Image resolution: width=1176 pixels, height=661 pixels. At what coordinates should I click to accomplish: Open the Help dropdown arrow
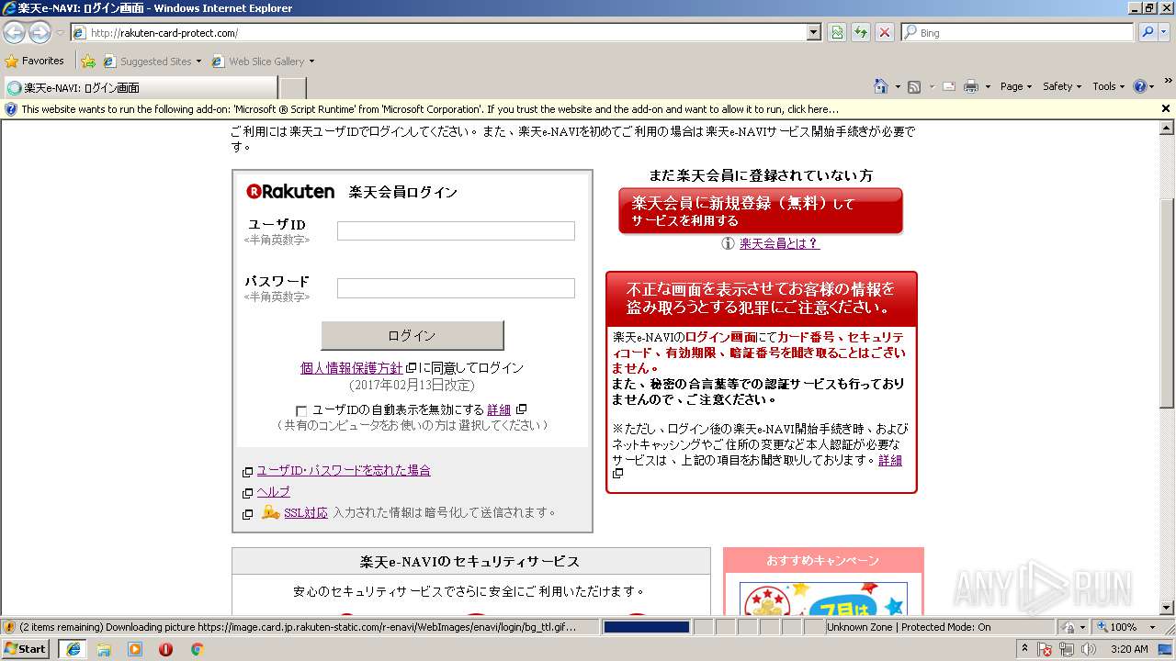click(1152, 86)
